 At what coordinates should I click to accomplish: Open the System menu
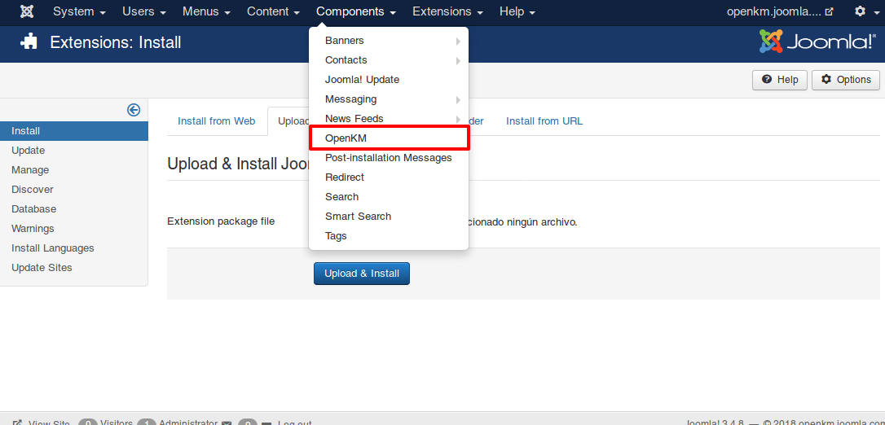click(x=80, y=11)
